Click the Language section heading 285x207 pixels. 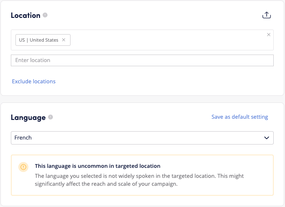28,117
